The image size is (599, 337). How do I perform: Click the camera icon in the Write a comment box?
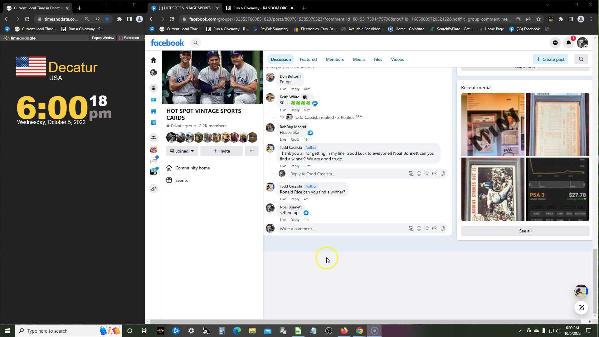pyautogui.click(x=427, y=229)
